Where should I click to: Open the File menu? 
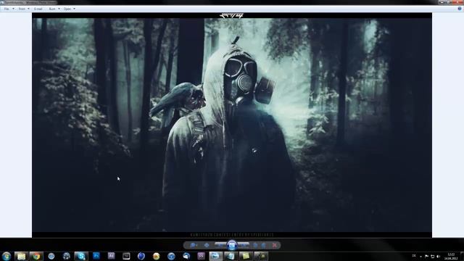7,9
